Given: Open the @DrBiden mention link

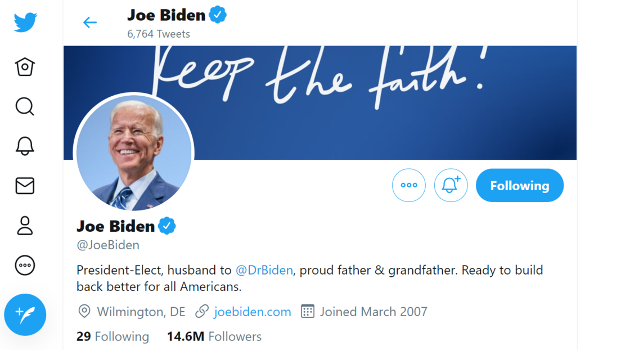Looking at the screenshot, I should [x=264, y=270].
